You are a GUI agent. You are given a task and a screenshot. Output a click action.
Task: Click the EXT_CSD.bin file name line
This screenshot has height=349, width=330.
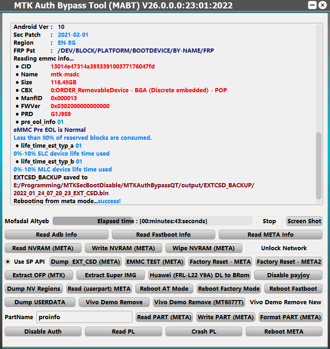coord(61,193)
